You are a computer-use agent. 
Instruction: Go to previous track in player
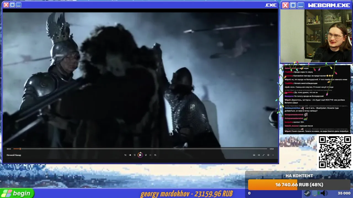tap(130, 155)
